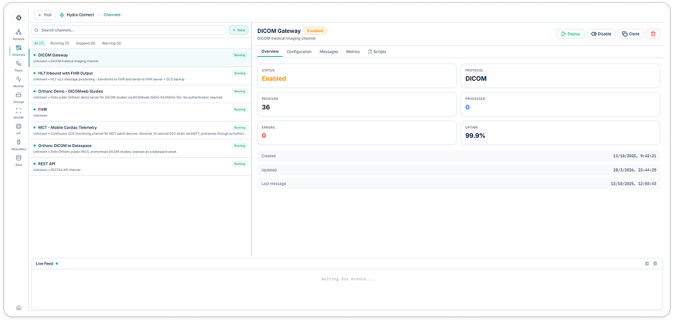Click the Errors count card
674x322 pixels.
pyautogui.click(x=357, y=133)
